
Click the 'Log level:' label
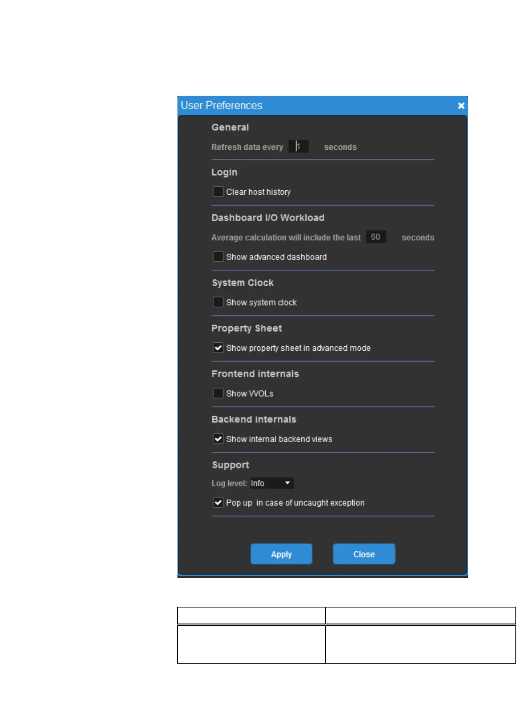tap(229, 484)
